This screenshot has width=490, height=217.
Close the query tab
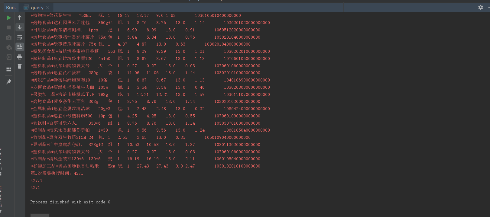pyautogui.click(x=48, y=8)
